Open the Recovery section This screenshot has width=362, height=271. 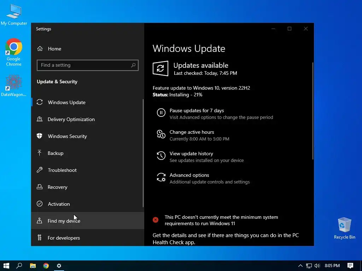pyautogui.click(x=88, y=187)
